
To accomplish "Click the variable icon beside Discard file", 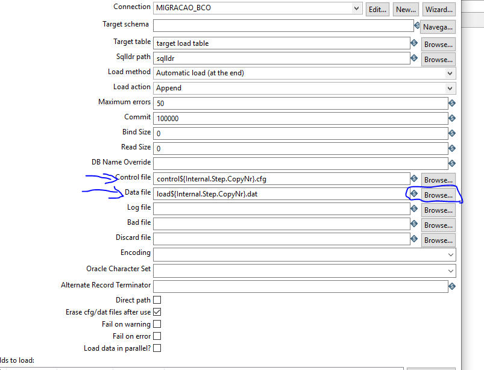I will [x=415, y=240].
